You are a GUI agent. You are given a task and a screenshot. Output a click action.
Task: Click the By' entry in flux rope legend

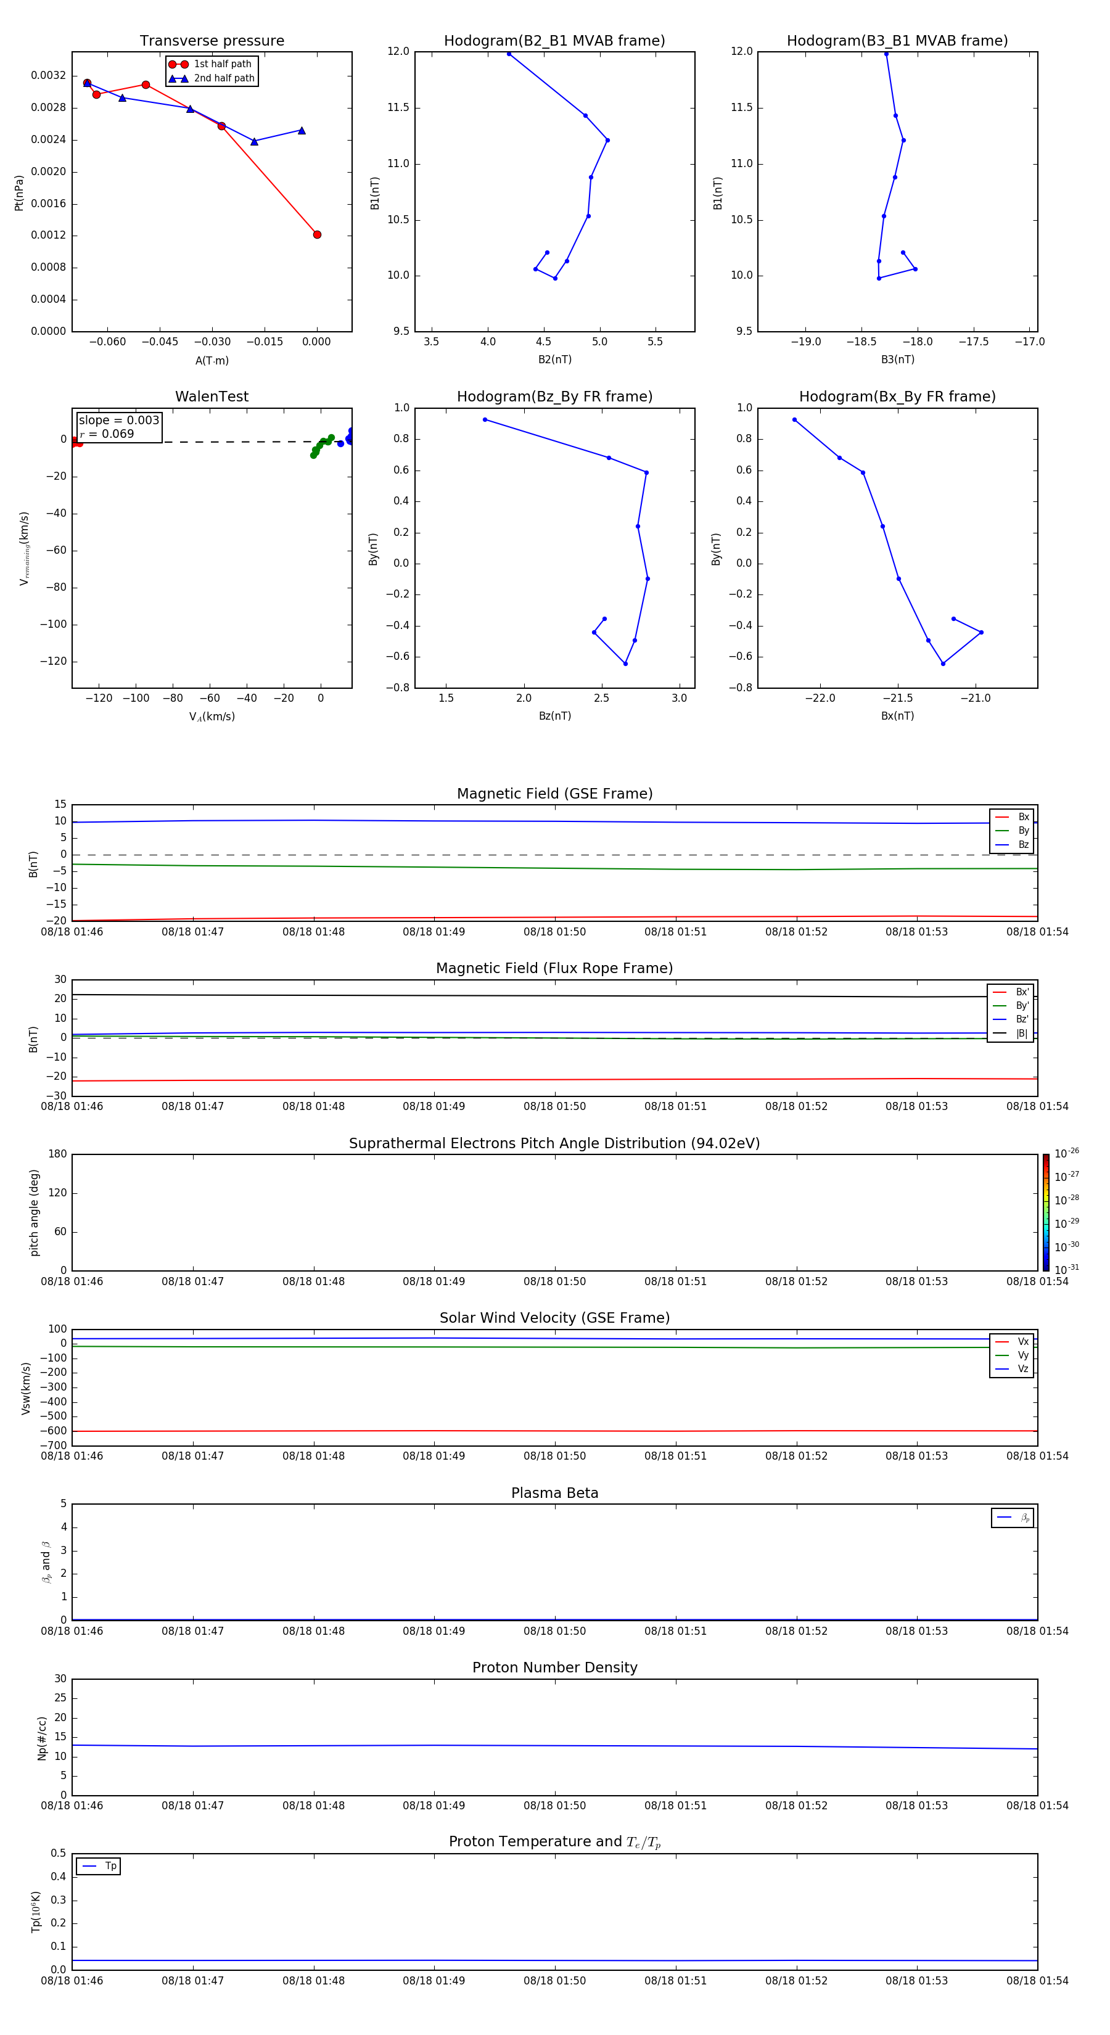click(x=1011, y=1006)
